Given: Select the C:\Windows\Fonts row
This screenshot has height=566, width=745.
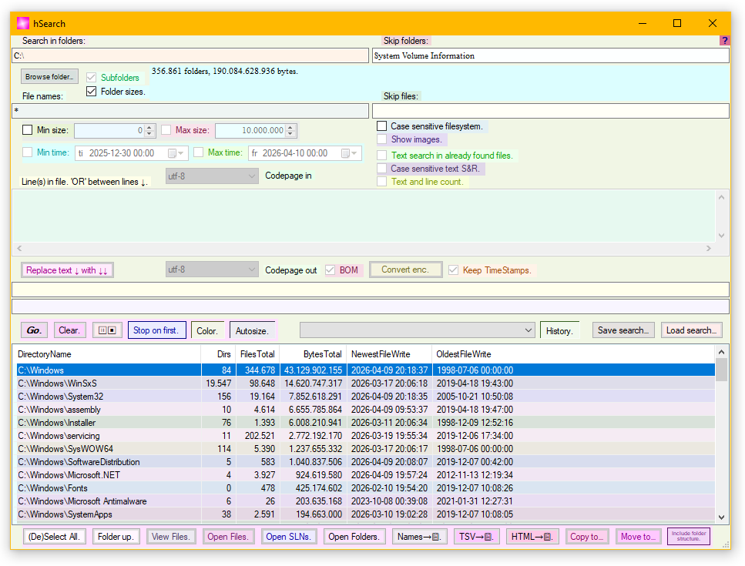Looking at the screenshot, I should click(365, 488).
